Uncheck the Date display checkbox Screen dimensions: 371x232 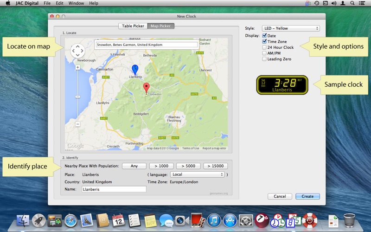click(264, 36)
